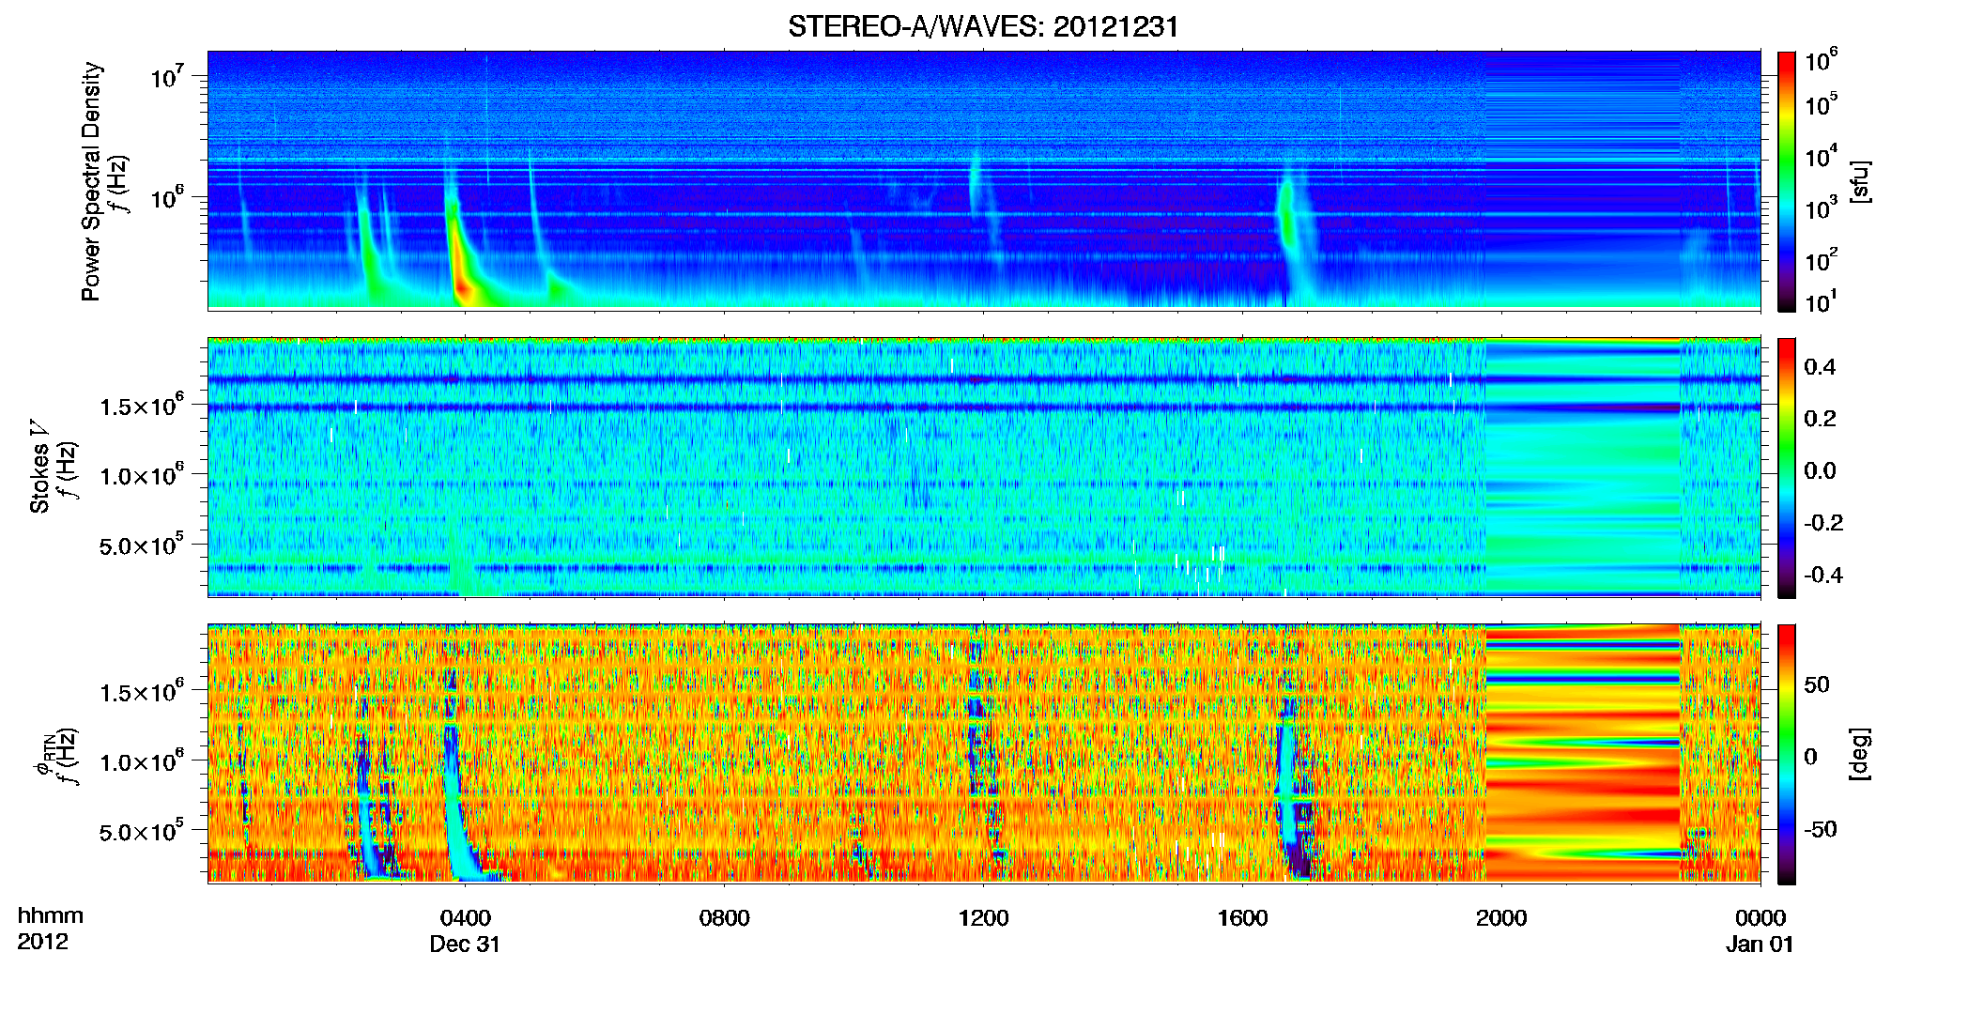
Task: Click the 1.5×10^6 tick of the Stokes V panel
Action: 142,405
